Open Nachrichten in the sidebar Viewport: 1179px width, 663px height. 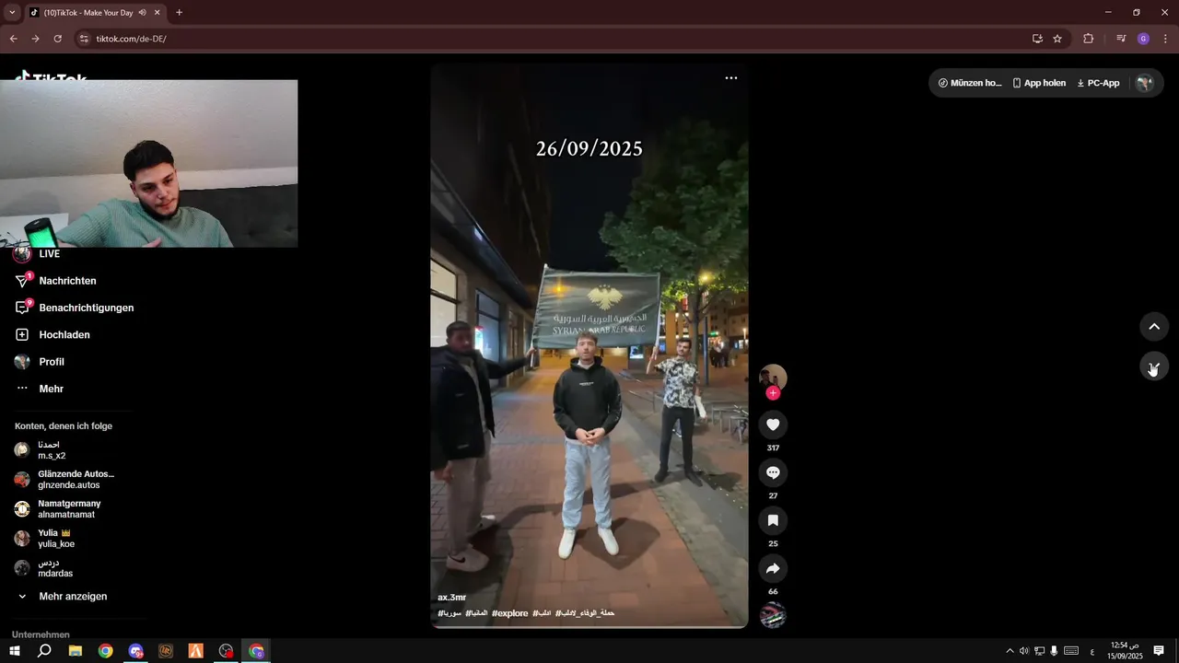(67, 281)
